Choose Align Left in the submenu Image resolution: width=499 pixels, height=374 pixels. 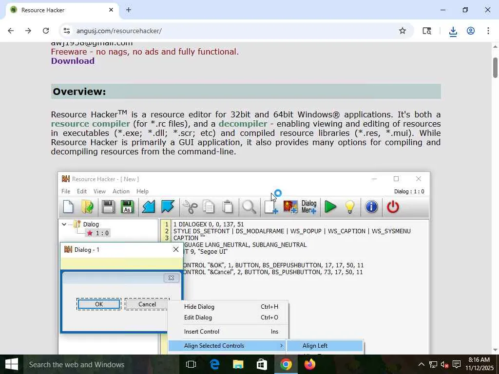[x=325, y=345]
